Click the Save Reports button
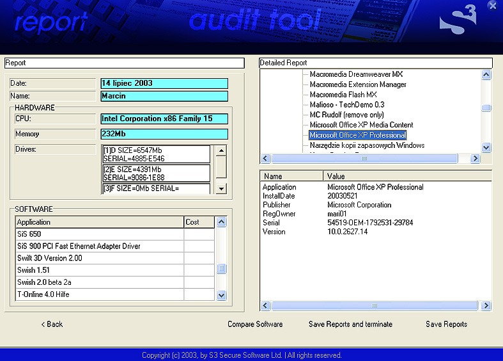The image size is (503, 361). pos(446,324)
